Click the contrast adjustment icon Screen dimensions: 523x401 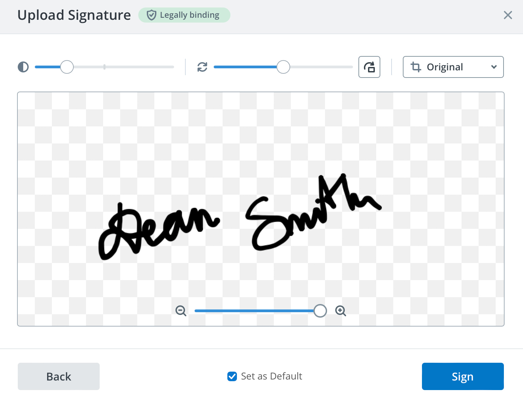[x=23, y=67]
